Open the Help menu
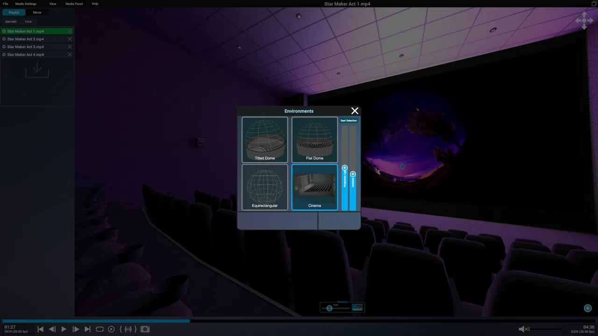This screenshot has width=598, height=336. click(x=95, y=4)
